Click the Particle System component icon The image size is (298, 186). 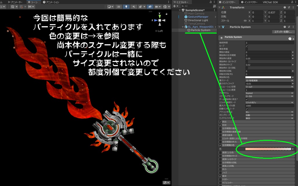click(223, 27)
